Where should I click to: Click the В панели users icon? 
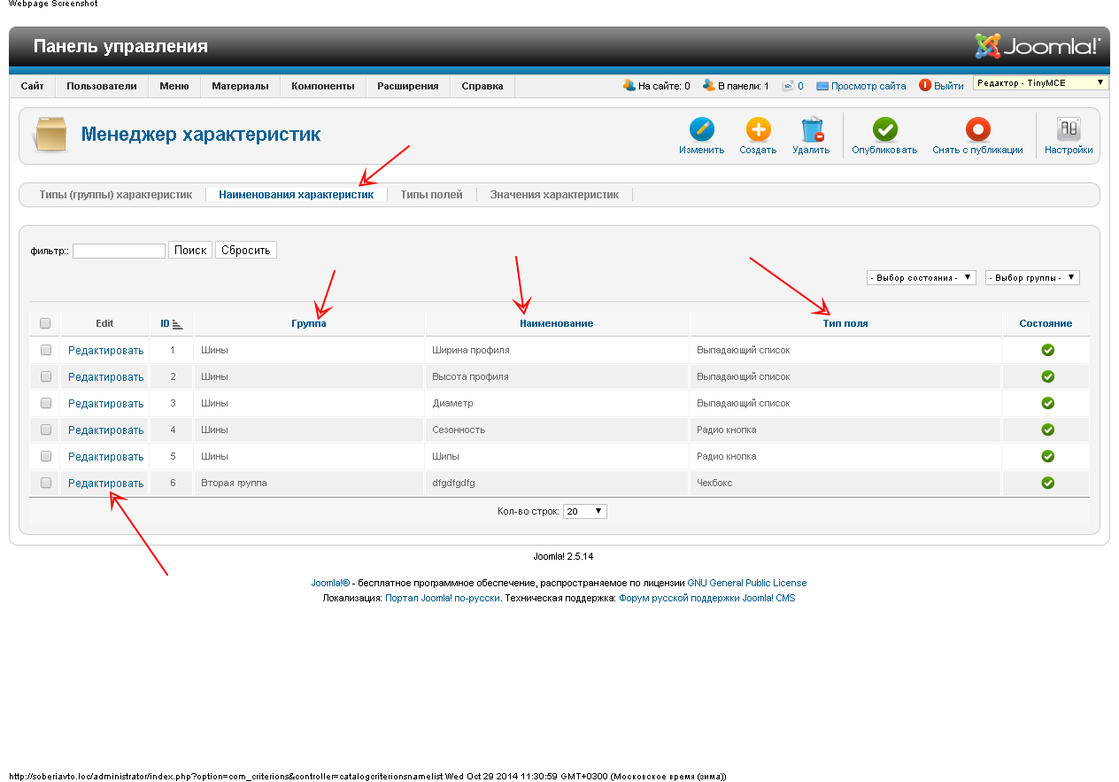(708, 85)
